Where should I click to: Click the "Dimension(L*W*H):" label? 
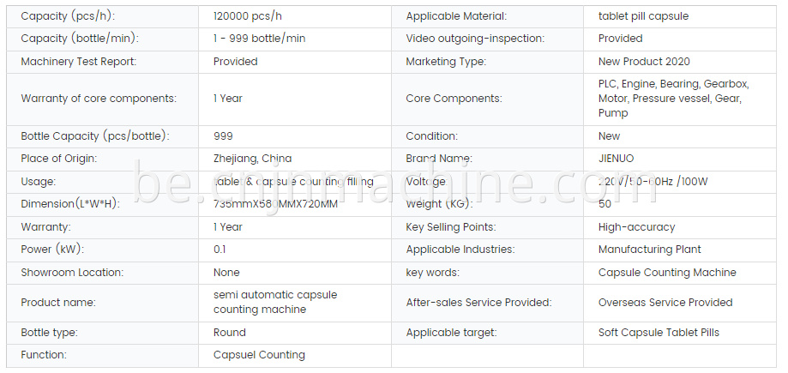tap(70, 204)
